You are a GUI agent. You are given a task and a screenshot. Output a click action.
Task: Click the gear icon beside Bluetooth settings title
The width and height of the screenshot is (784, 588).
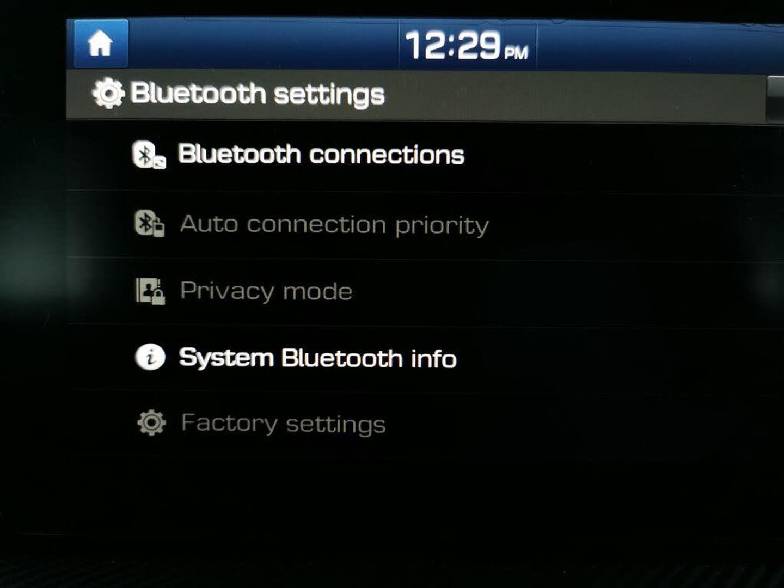click(x=108, y=93)
